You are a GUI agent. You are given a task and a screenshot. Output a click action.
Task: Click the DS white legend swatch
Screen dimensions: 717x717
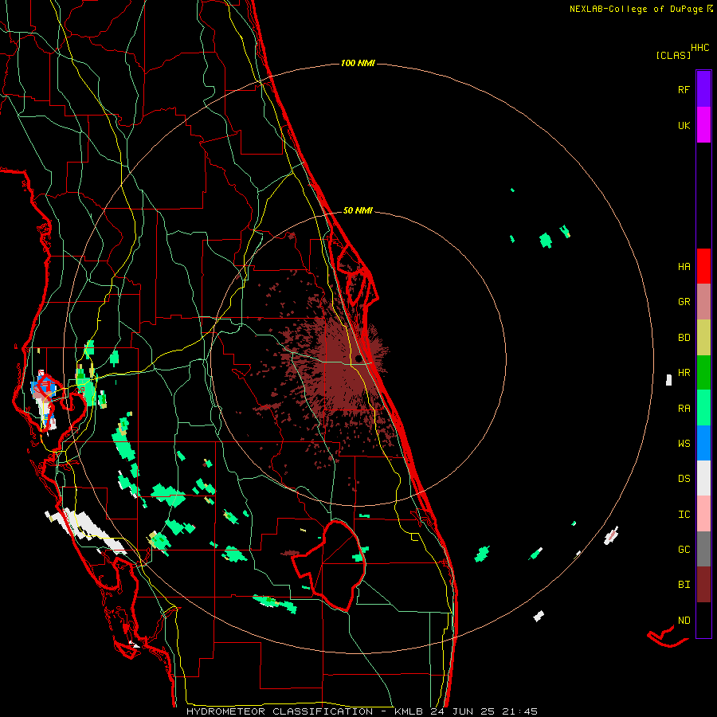pyautogui.click(x=703, y=478)
